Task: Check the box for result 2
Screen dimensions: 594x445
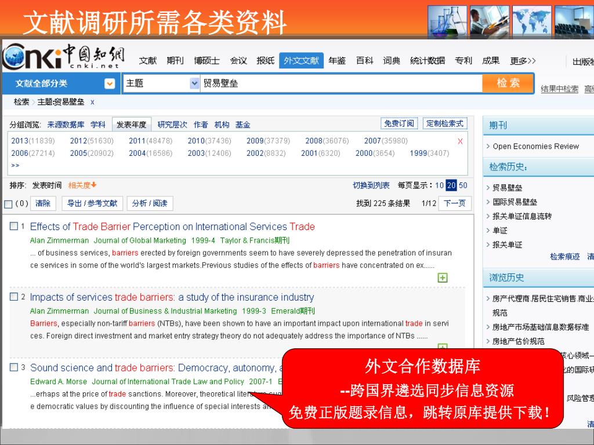Action: (14, 296)
